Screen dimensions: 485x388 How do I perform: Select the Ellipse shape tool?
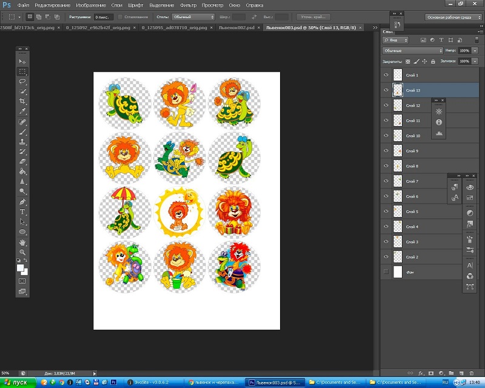[22, 232]
